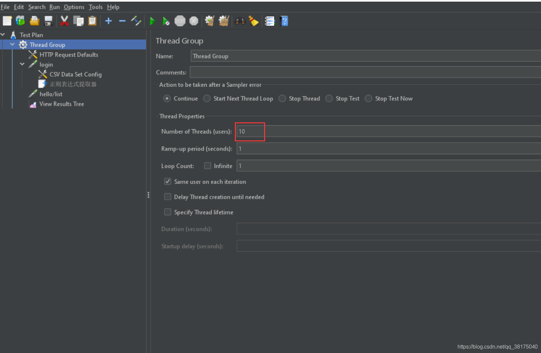Select Start Next Thread Loop option
Image resolution: width=541 pixels, height=353 pixels.
pyautogui.click(x=207, y=98)
